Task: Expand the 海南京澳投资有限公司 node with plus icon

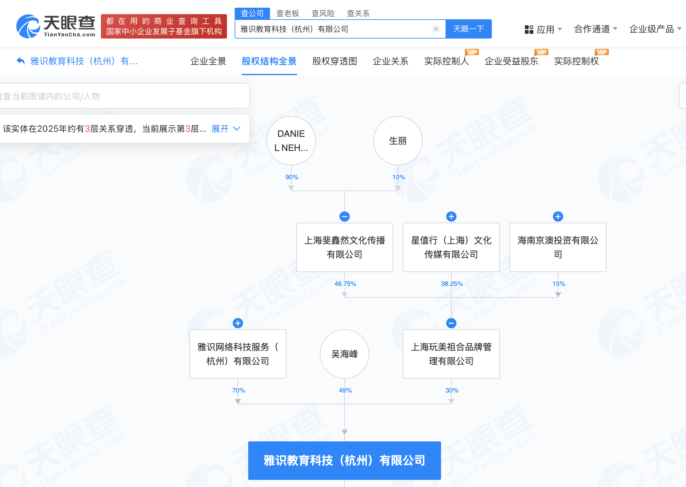Action: 558,217
